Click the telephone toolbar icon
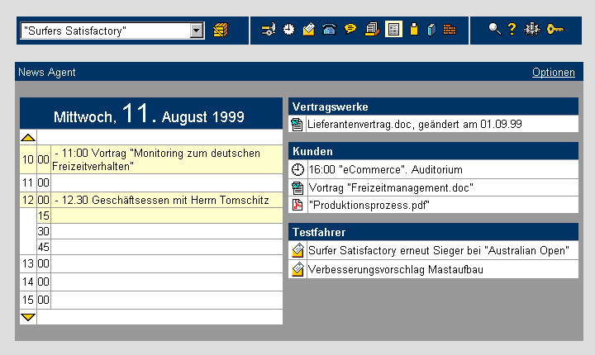The image size is (595, 355). 329,29
